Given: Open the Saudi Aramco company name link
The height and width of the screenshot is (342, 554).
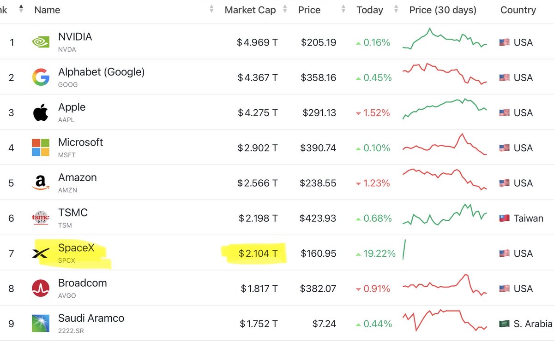Looking at the screenshot, I should click(91, 318).
